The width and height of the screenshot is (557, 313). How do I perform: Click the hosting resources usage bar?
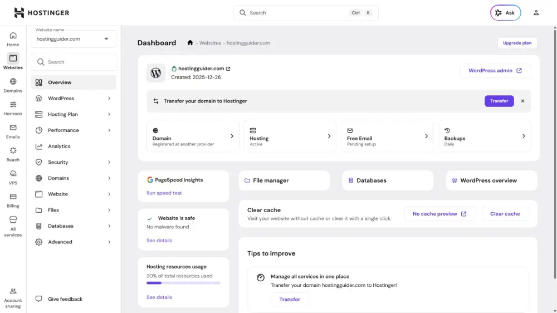coord(183,283)
